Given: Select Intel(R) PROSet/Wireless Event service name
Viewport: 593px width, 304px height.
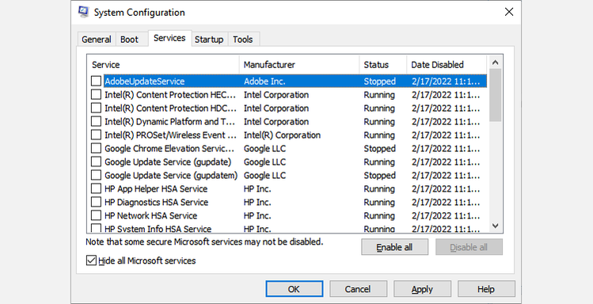Looking at the screenshot, I should tap(170, 135).
